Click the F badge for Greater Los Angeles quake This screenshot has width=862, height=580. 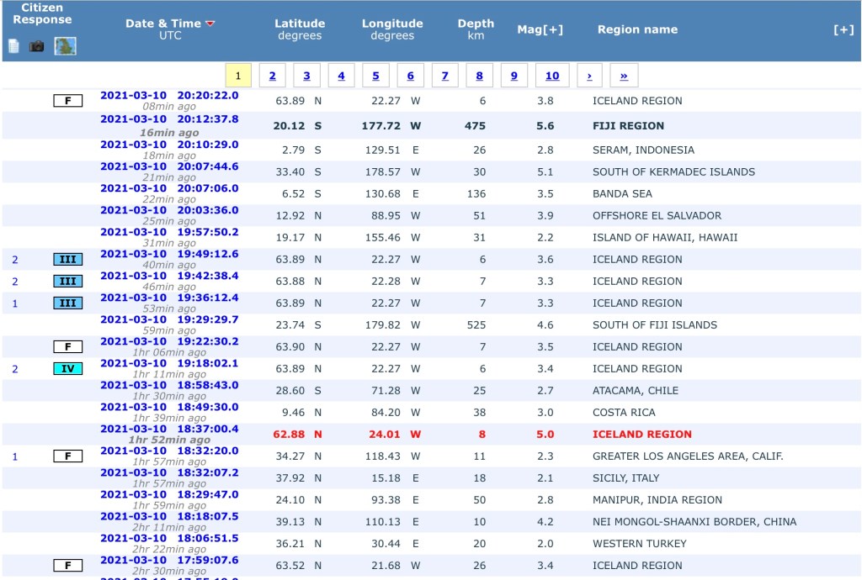click(67, 456)
